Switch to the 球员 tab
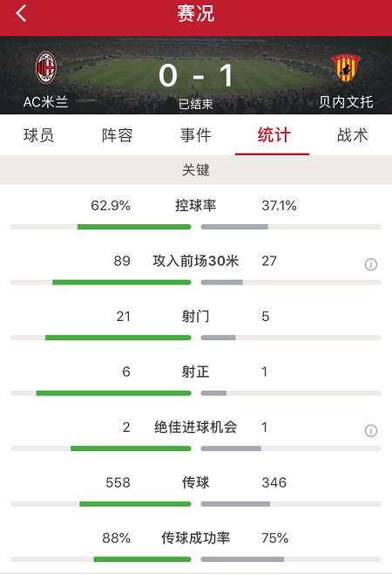 click(x=38, y=135)
